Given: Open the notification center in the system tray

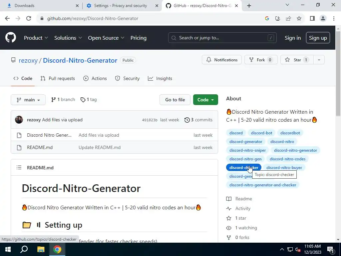Looking at the screenshot, I should (x=331, y=249).
